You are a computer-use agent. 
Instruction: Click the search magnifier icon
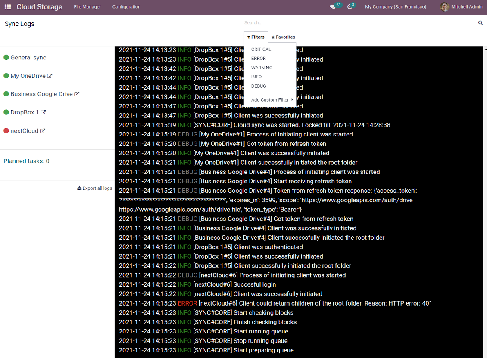click(x=480, y=23)
